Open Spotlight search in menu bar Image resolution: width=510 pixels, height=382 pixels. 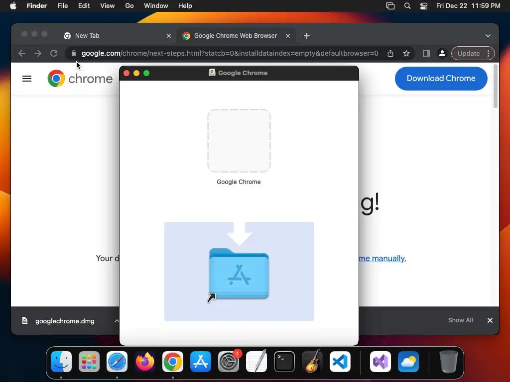click(407, 6)
